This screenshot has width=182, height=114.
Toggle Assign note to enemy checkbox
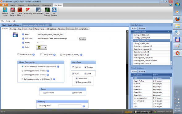[x=61, y=55]
